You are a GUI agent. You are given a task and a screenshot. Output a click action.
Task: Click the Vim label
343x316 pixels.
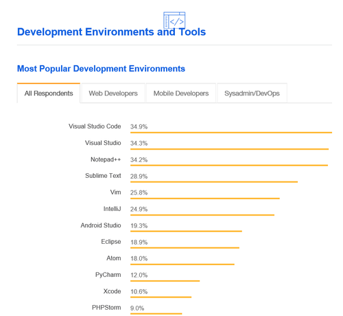pyautogui.click(x=115, y=192)
